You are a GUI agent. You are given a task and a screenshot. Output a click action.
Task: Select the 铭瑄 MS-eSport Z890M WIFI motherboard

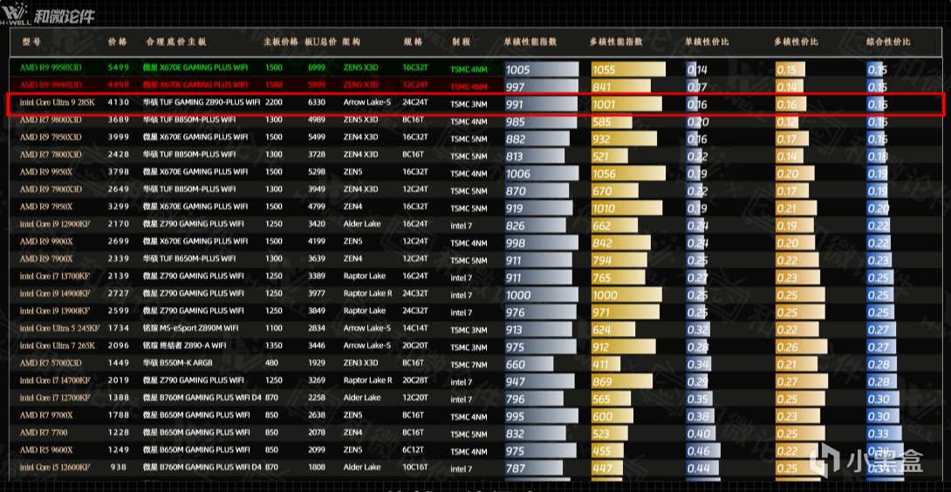click(191, 328)
